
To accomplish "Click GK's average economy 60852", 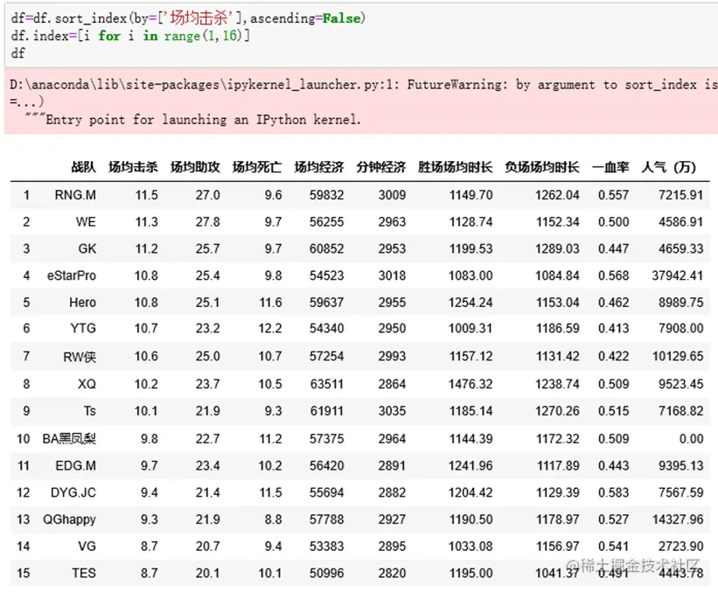I will pyautogui.click(x=326, y=248).
